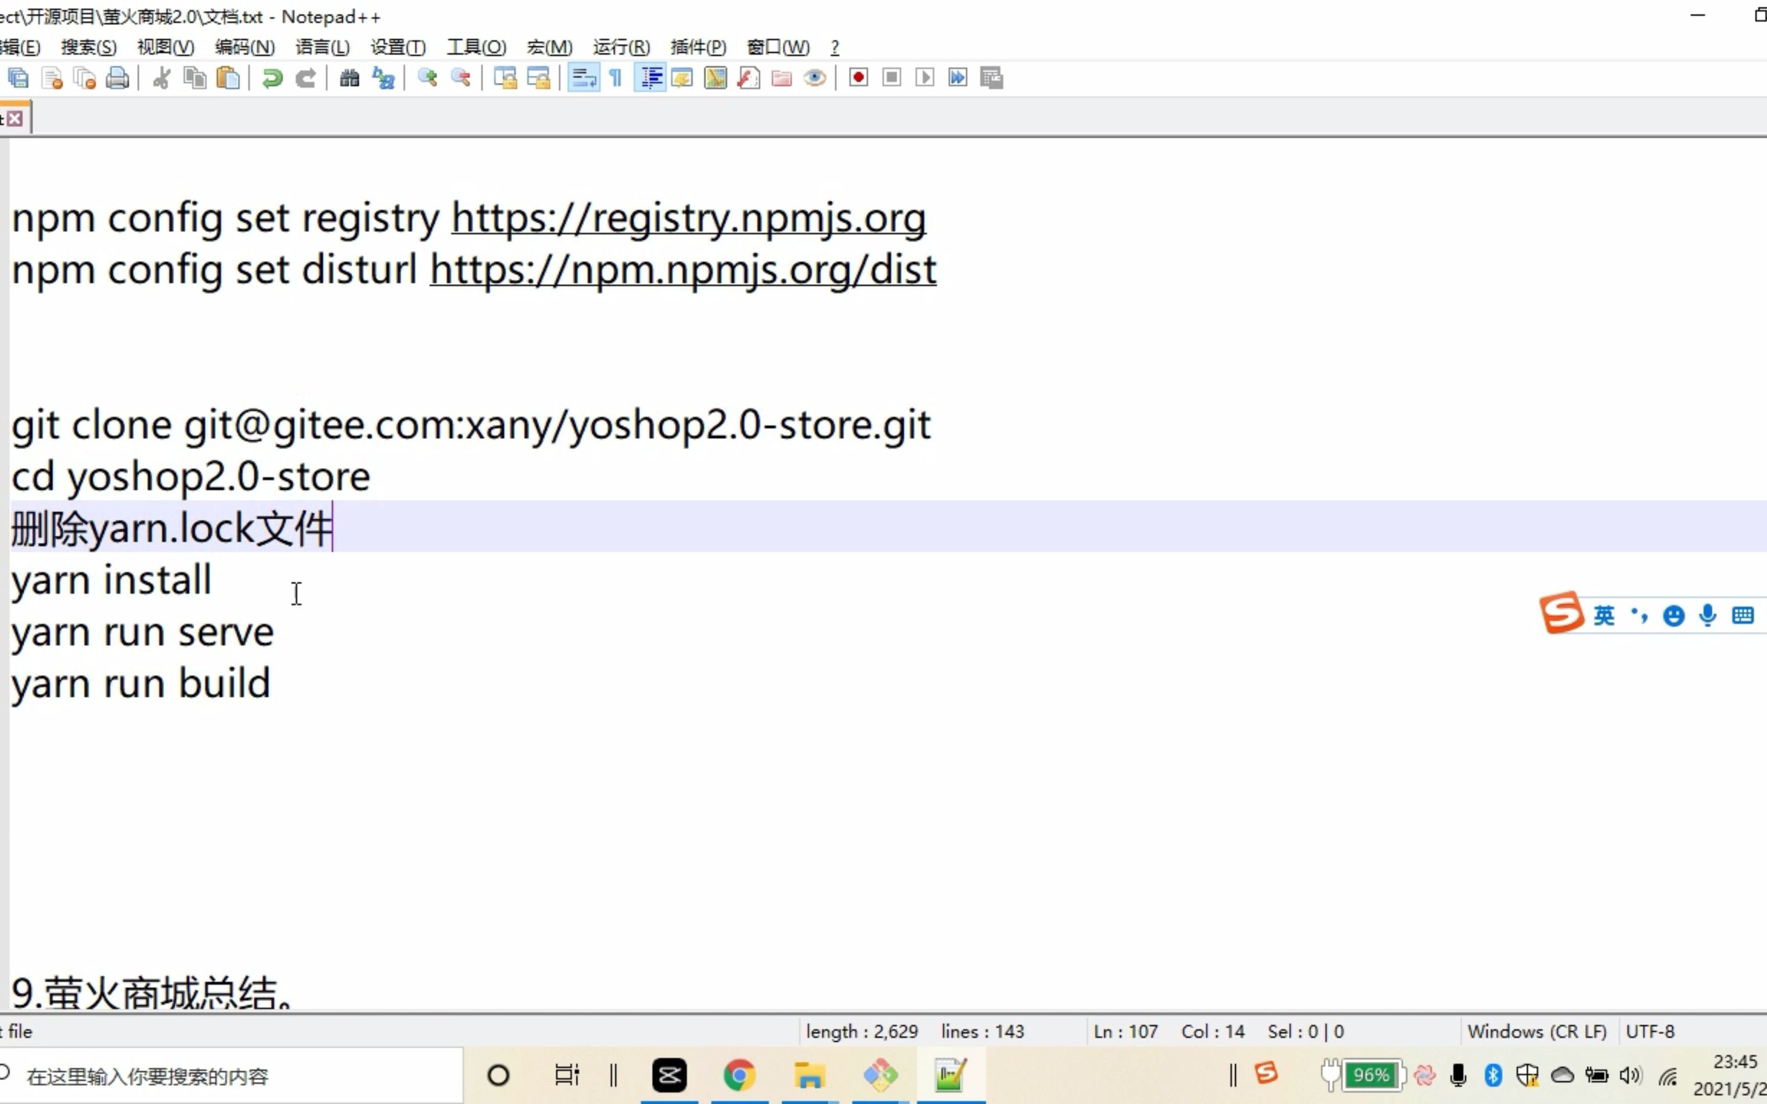Open the 编码(N) menu
Screen dimensions: 1767x1104
244,48
